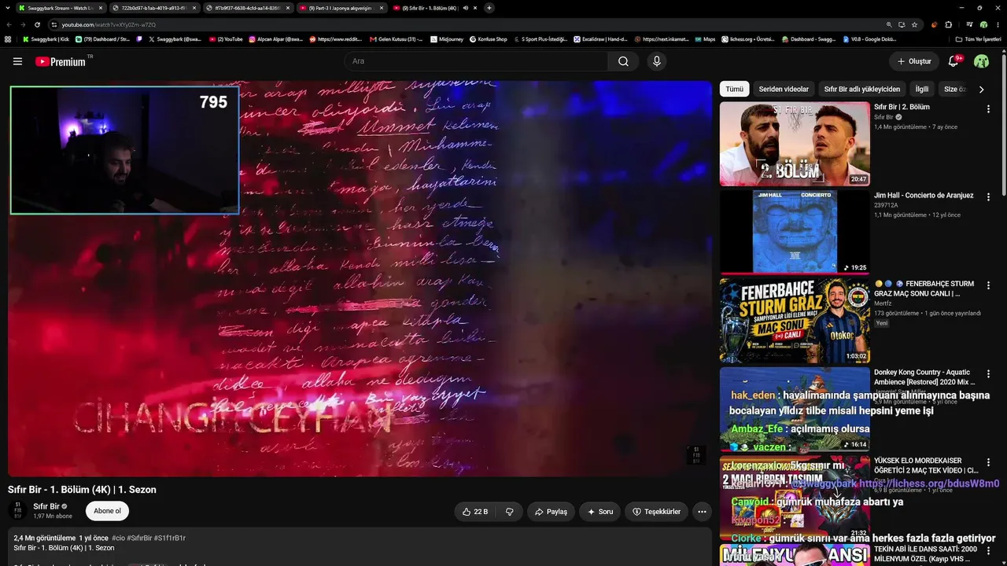Open Tüm Yer İşaretleri bookmarks folder
The height and width of the screenshot is (566, 1007).
click(x=978, y=39)
